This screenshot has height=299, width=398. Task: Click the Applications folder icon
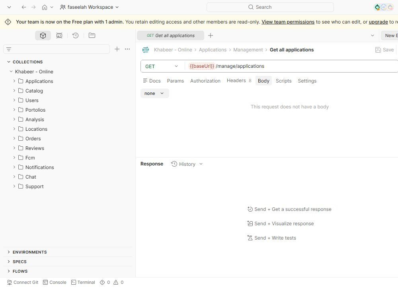pyautogui.click(x=21, y=81)
